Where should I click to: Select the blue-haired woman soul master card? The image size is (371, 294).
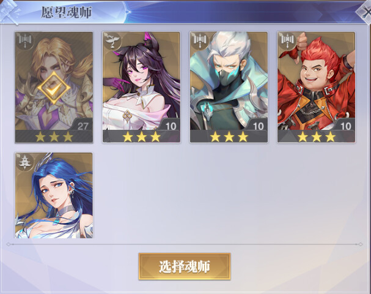[54, 195]
